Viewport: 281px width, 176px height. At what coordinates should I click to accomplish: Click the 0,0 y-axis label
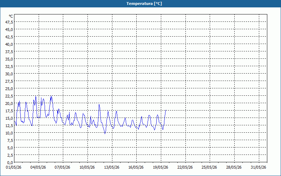10,163
